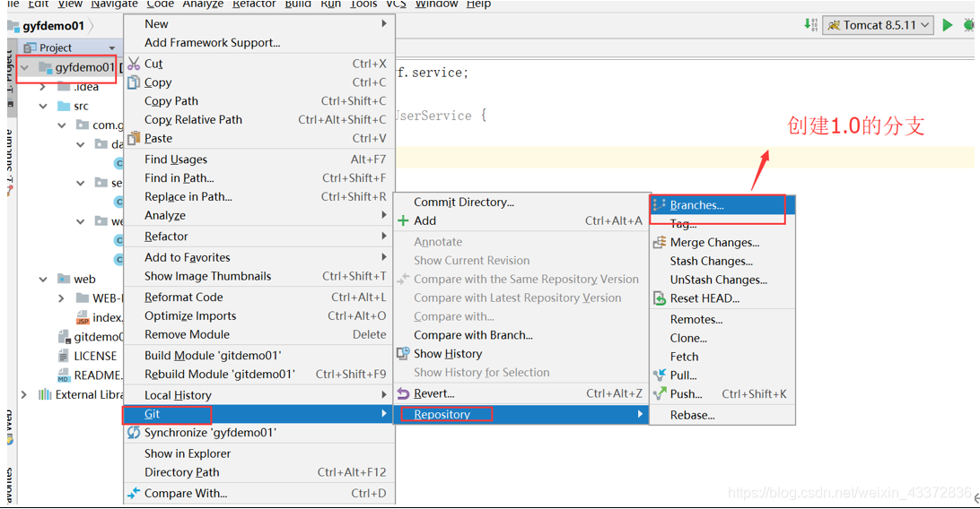This screenshot has height=509, width=980.
Task: Select the LICENSE file in project tree
Action: tap(94, 356)
